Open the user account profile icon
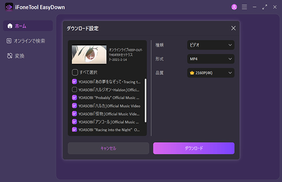Screen dimensions: 282x182 point(234,7)
